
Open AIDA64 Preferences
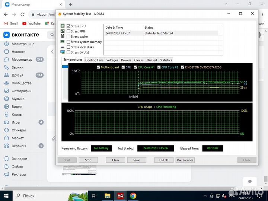click(185, 160)
